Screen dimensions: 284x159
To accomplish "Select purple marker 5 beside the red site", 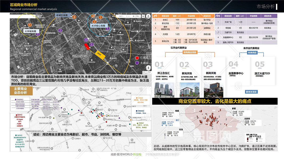I will tap(92, 44).
